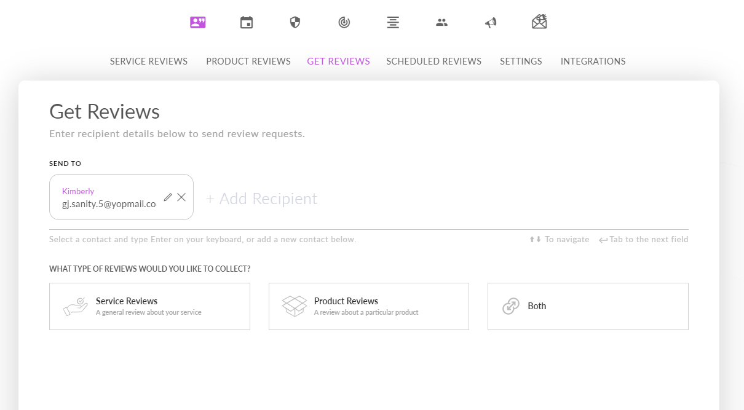The image size is (744, 410).
Task: Choose the Service Reviews card option
Action: [x=149, y=306]
